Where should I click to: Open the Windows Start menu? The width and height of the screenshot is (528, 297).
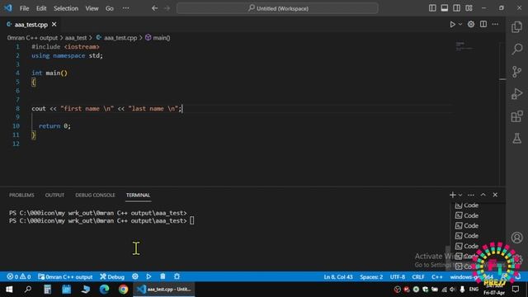[x=9, y=290]
